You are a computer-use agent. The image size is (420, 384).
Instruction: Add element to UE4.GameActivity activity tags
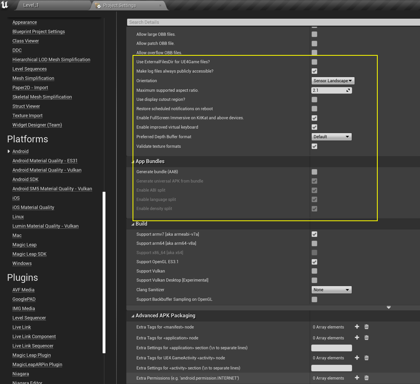click(x=357, y=358)
